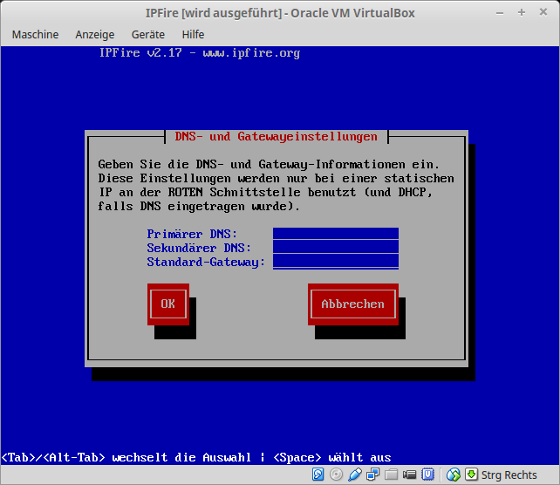Viewport: 560px width, 485px height.
Task: Click the CPU virtualization status icon
Action: [428, 475]
